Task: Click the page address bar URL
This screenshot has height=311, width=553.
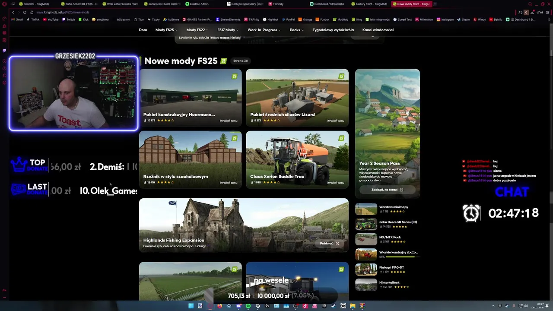Action: coord(63,12)
